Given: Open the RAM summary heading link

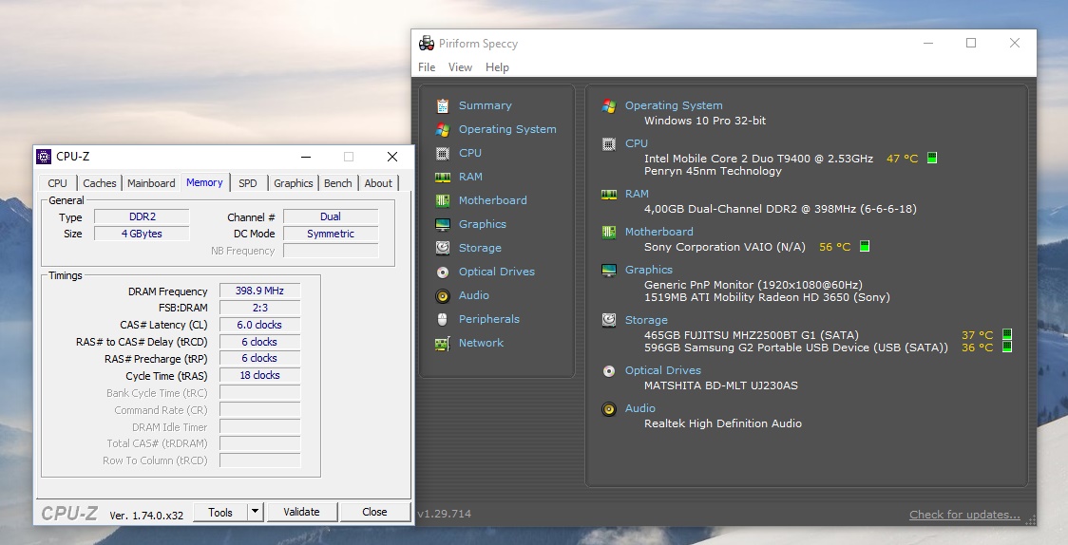Looking at the screenshot, I should 637,194.
